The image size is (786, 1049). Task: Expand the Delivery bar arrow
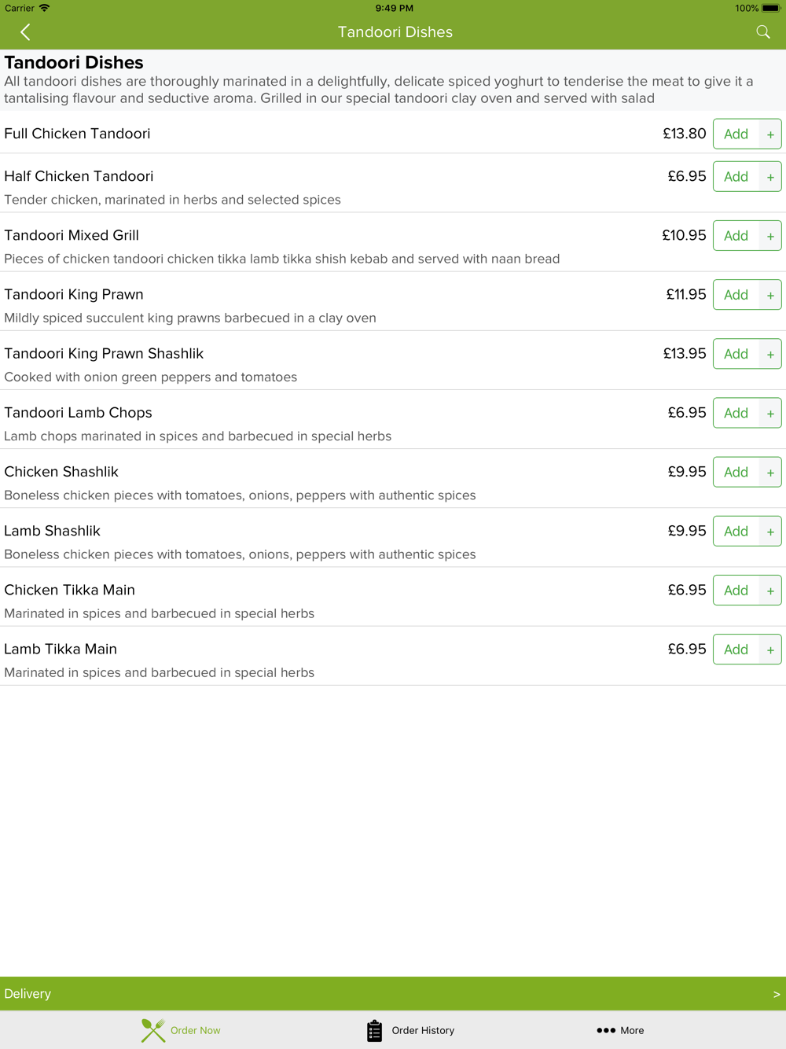coord(777,994)
